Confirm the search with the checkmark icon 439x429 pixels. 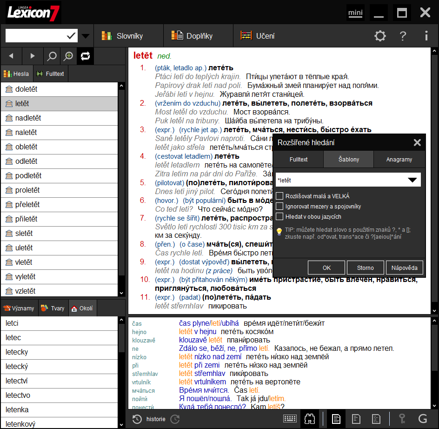(71, 36)
